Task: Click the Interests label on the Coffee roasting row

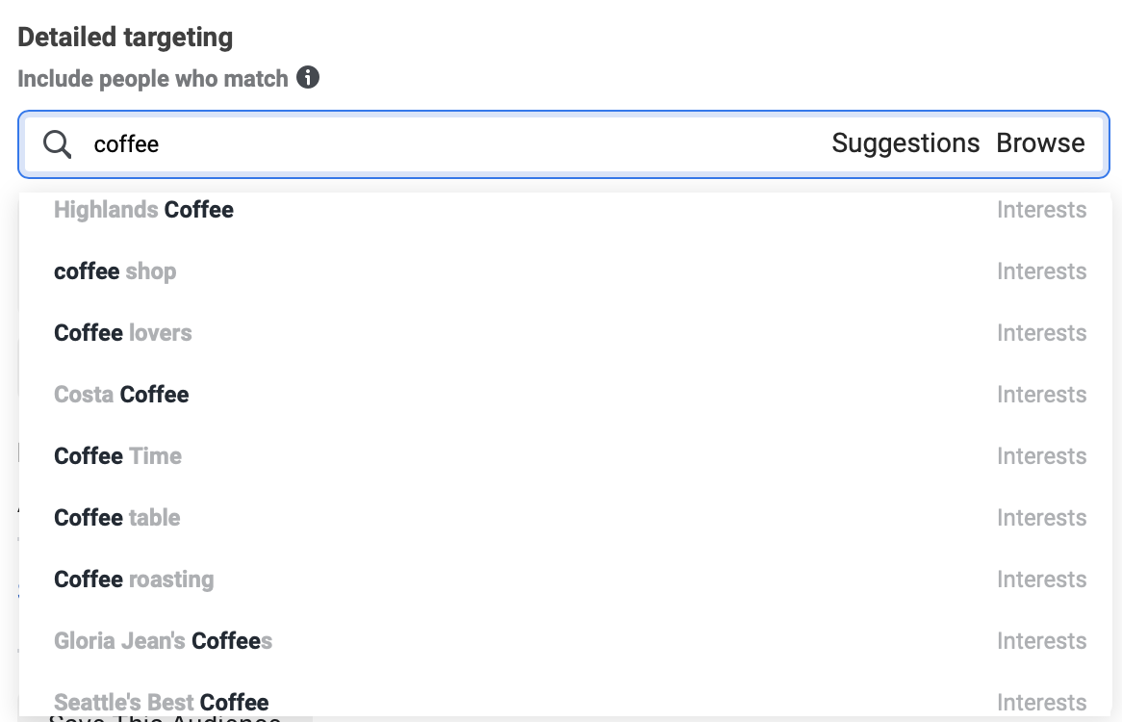Action: 1041,580
